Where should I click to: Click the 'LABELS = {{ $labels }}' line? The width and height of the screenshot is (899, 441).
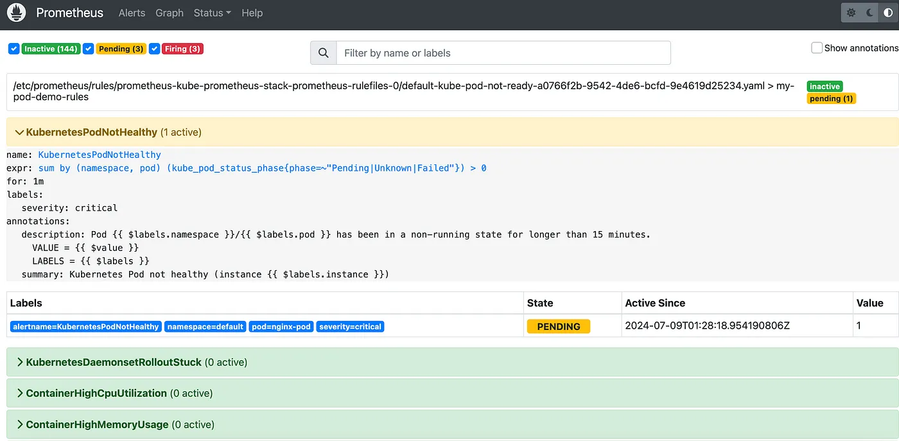tap(91, 261)
